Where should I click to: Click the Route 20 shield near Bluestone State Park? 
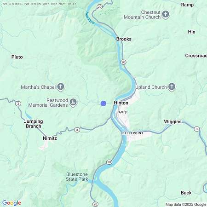[x=109, y=162]
